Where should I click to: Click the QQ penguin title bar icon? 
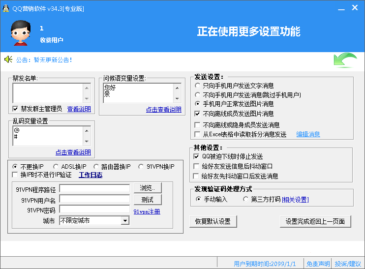[x=6, y=8]
